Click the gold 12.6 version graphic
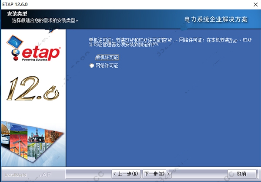The image size is (261, 182). pos(33,89)
